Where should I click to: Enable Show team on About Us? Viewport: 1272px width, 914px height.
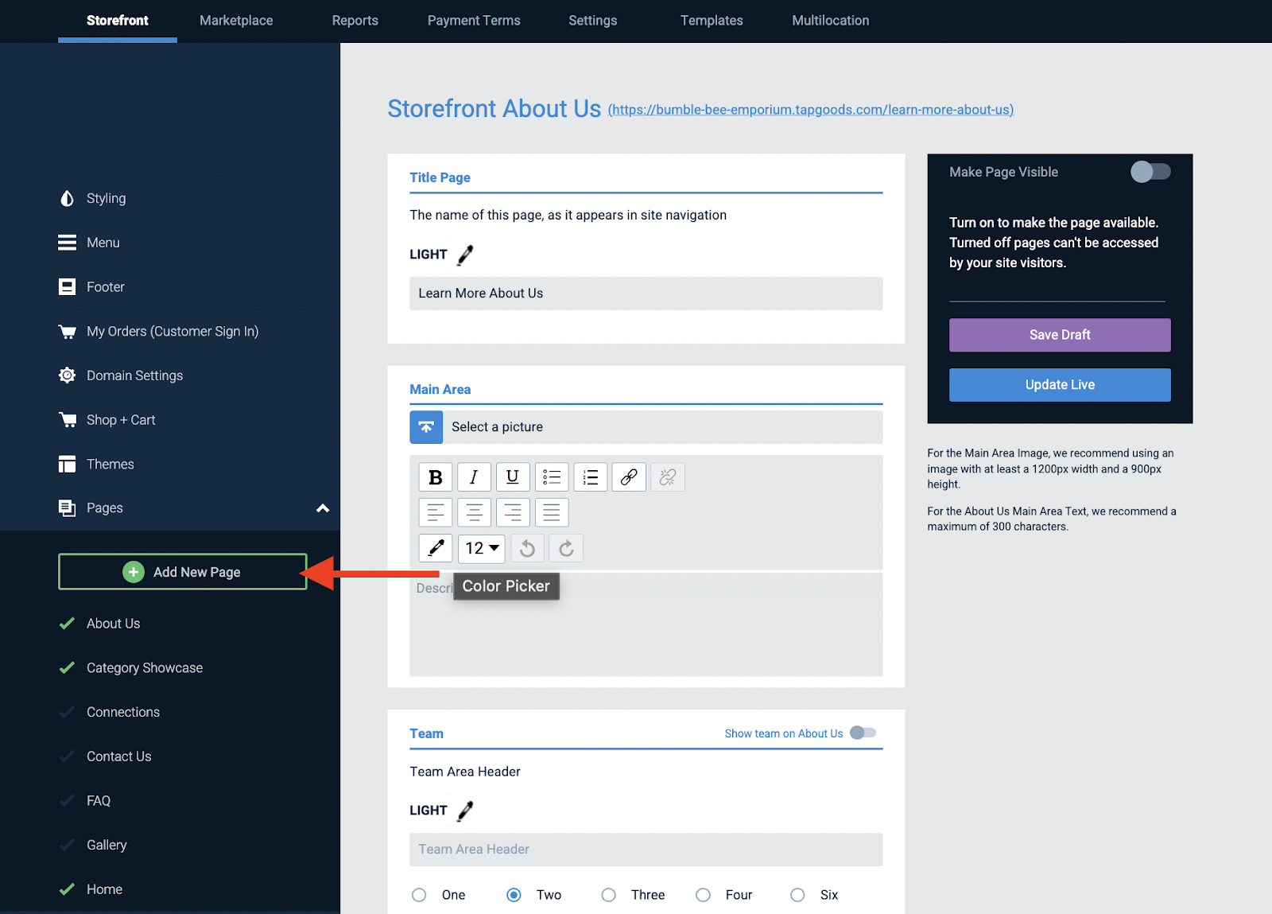coord(862,733)
